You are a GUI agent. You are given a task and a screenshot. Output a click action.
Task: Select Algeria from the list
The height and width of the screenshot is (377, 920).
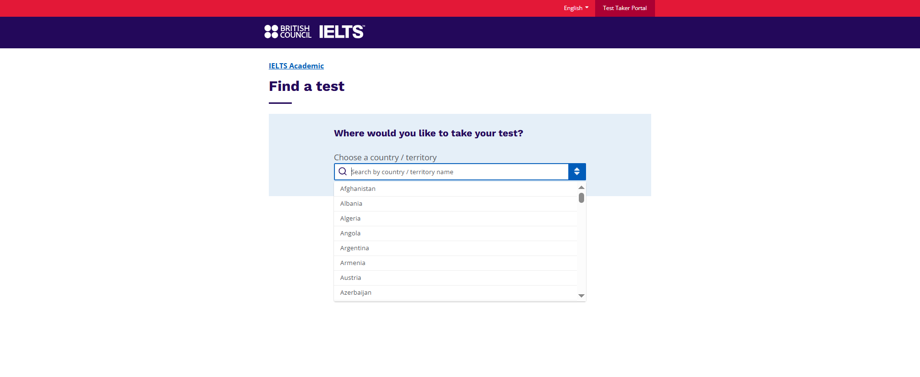tap(350, 219)
